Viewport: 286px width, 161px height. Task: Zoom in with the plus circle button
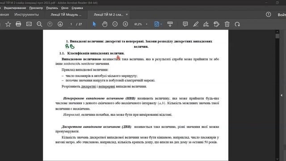[x=125, y=24]
